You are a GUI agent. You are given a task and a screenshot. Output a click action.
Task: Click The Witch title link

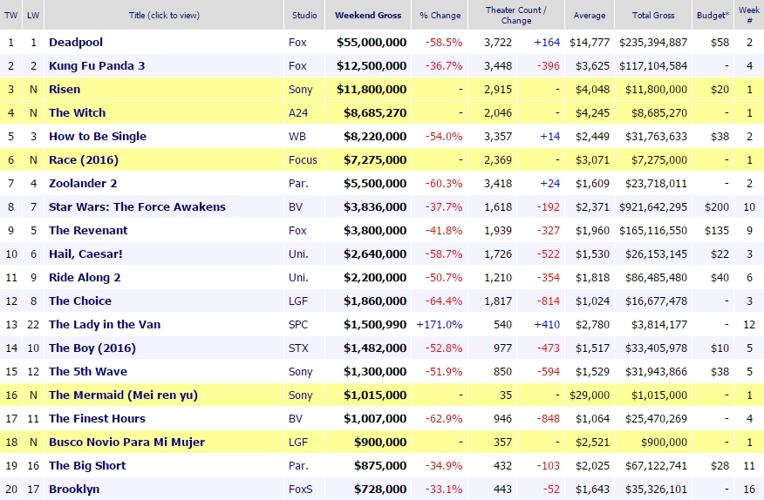tap(77, 112)
